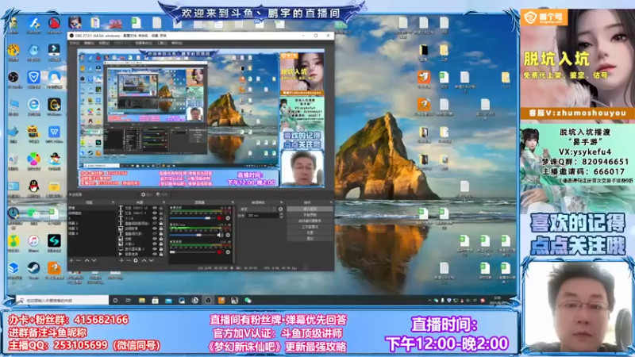Hide the 边框 image source eye
This screenshot has height=357, width=635.
155,239
